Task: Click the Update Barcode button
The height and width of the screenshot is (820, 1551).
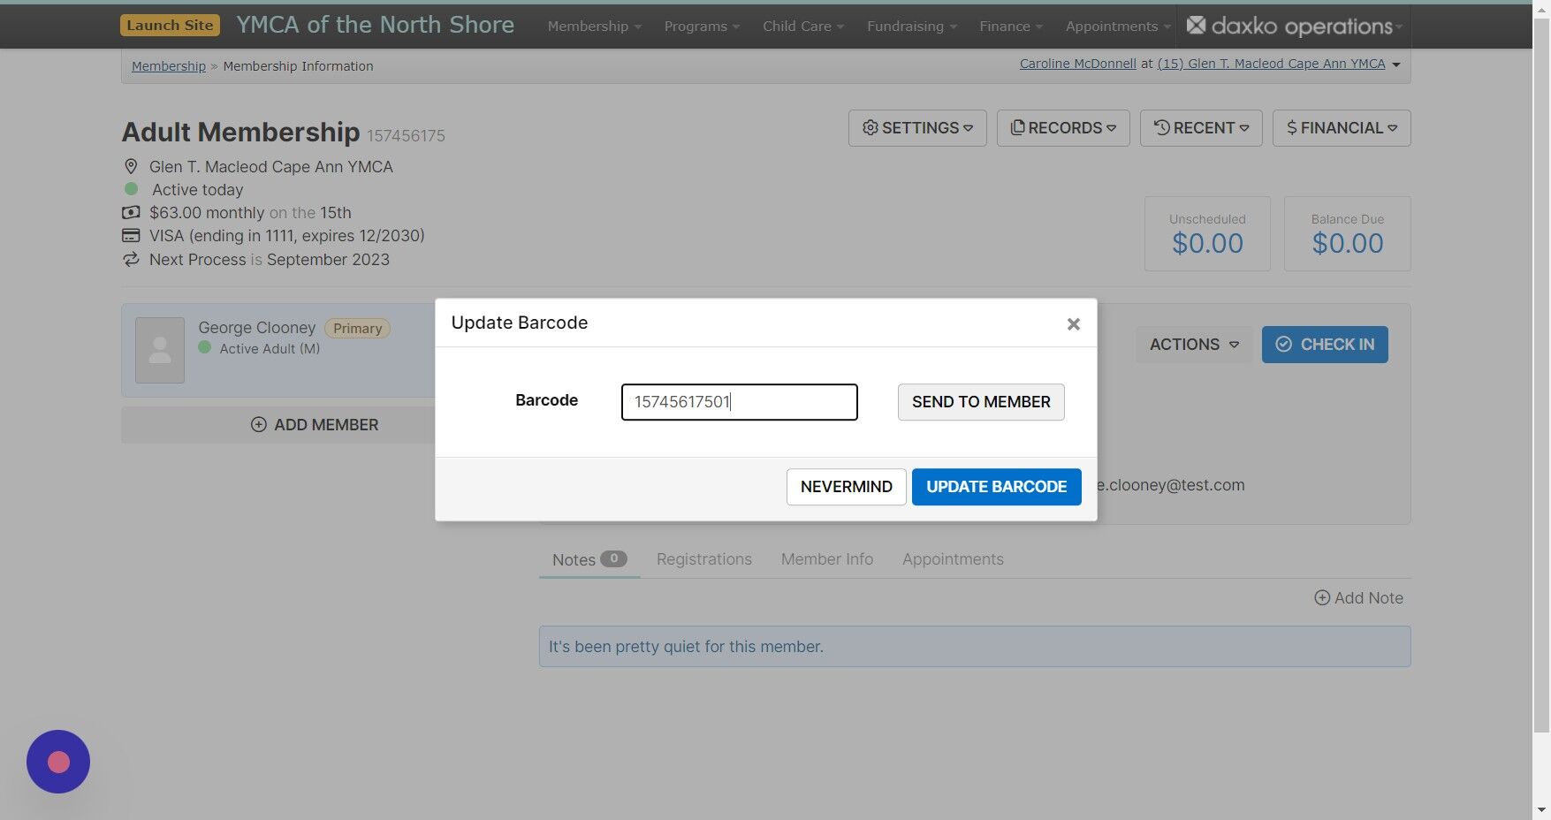Action: click(996, 486)
